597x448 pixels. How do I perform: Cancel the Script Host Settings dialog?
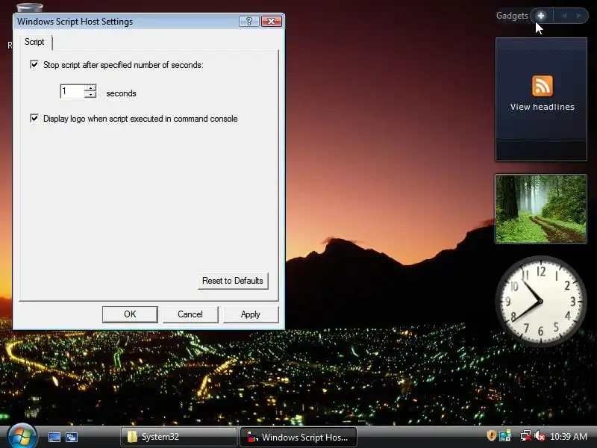(190, 314)
